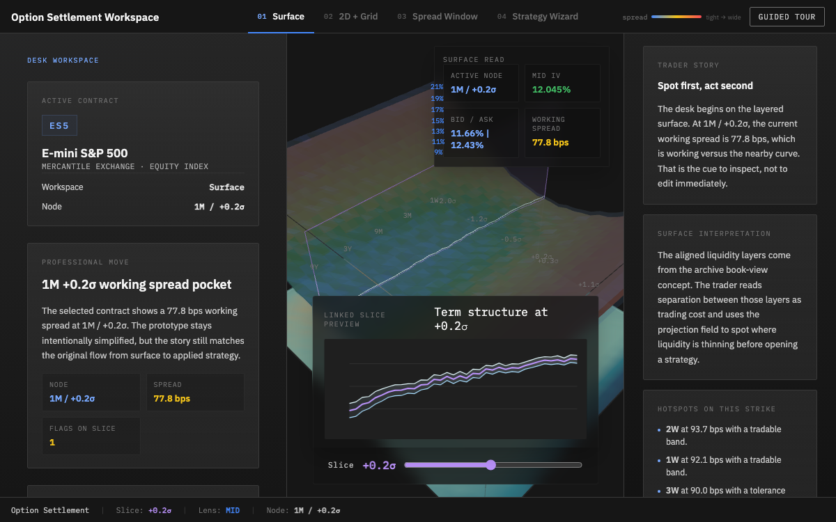Select the E-mini S&P 500 contract name
Screen dimensions: 836x522
85,153
